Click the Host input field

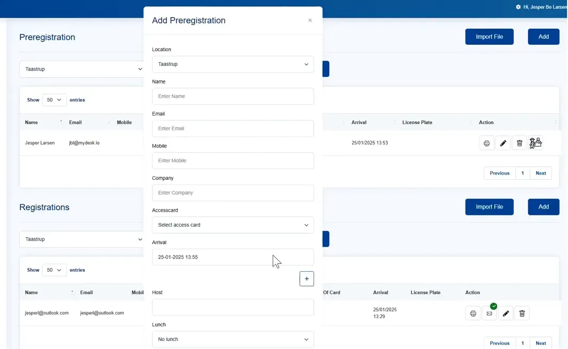(x=233, y=308)
